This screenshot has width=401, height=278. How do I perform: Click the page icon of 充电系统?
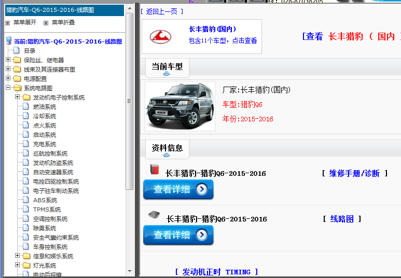(26, 144)
